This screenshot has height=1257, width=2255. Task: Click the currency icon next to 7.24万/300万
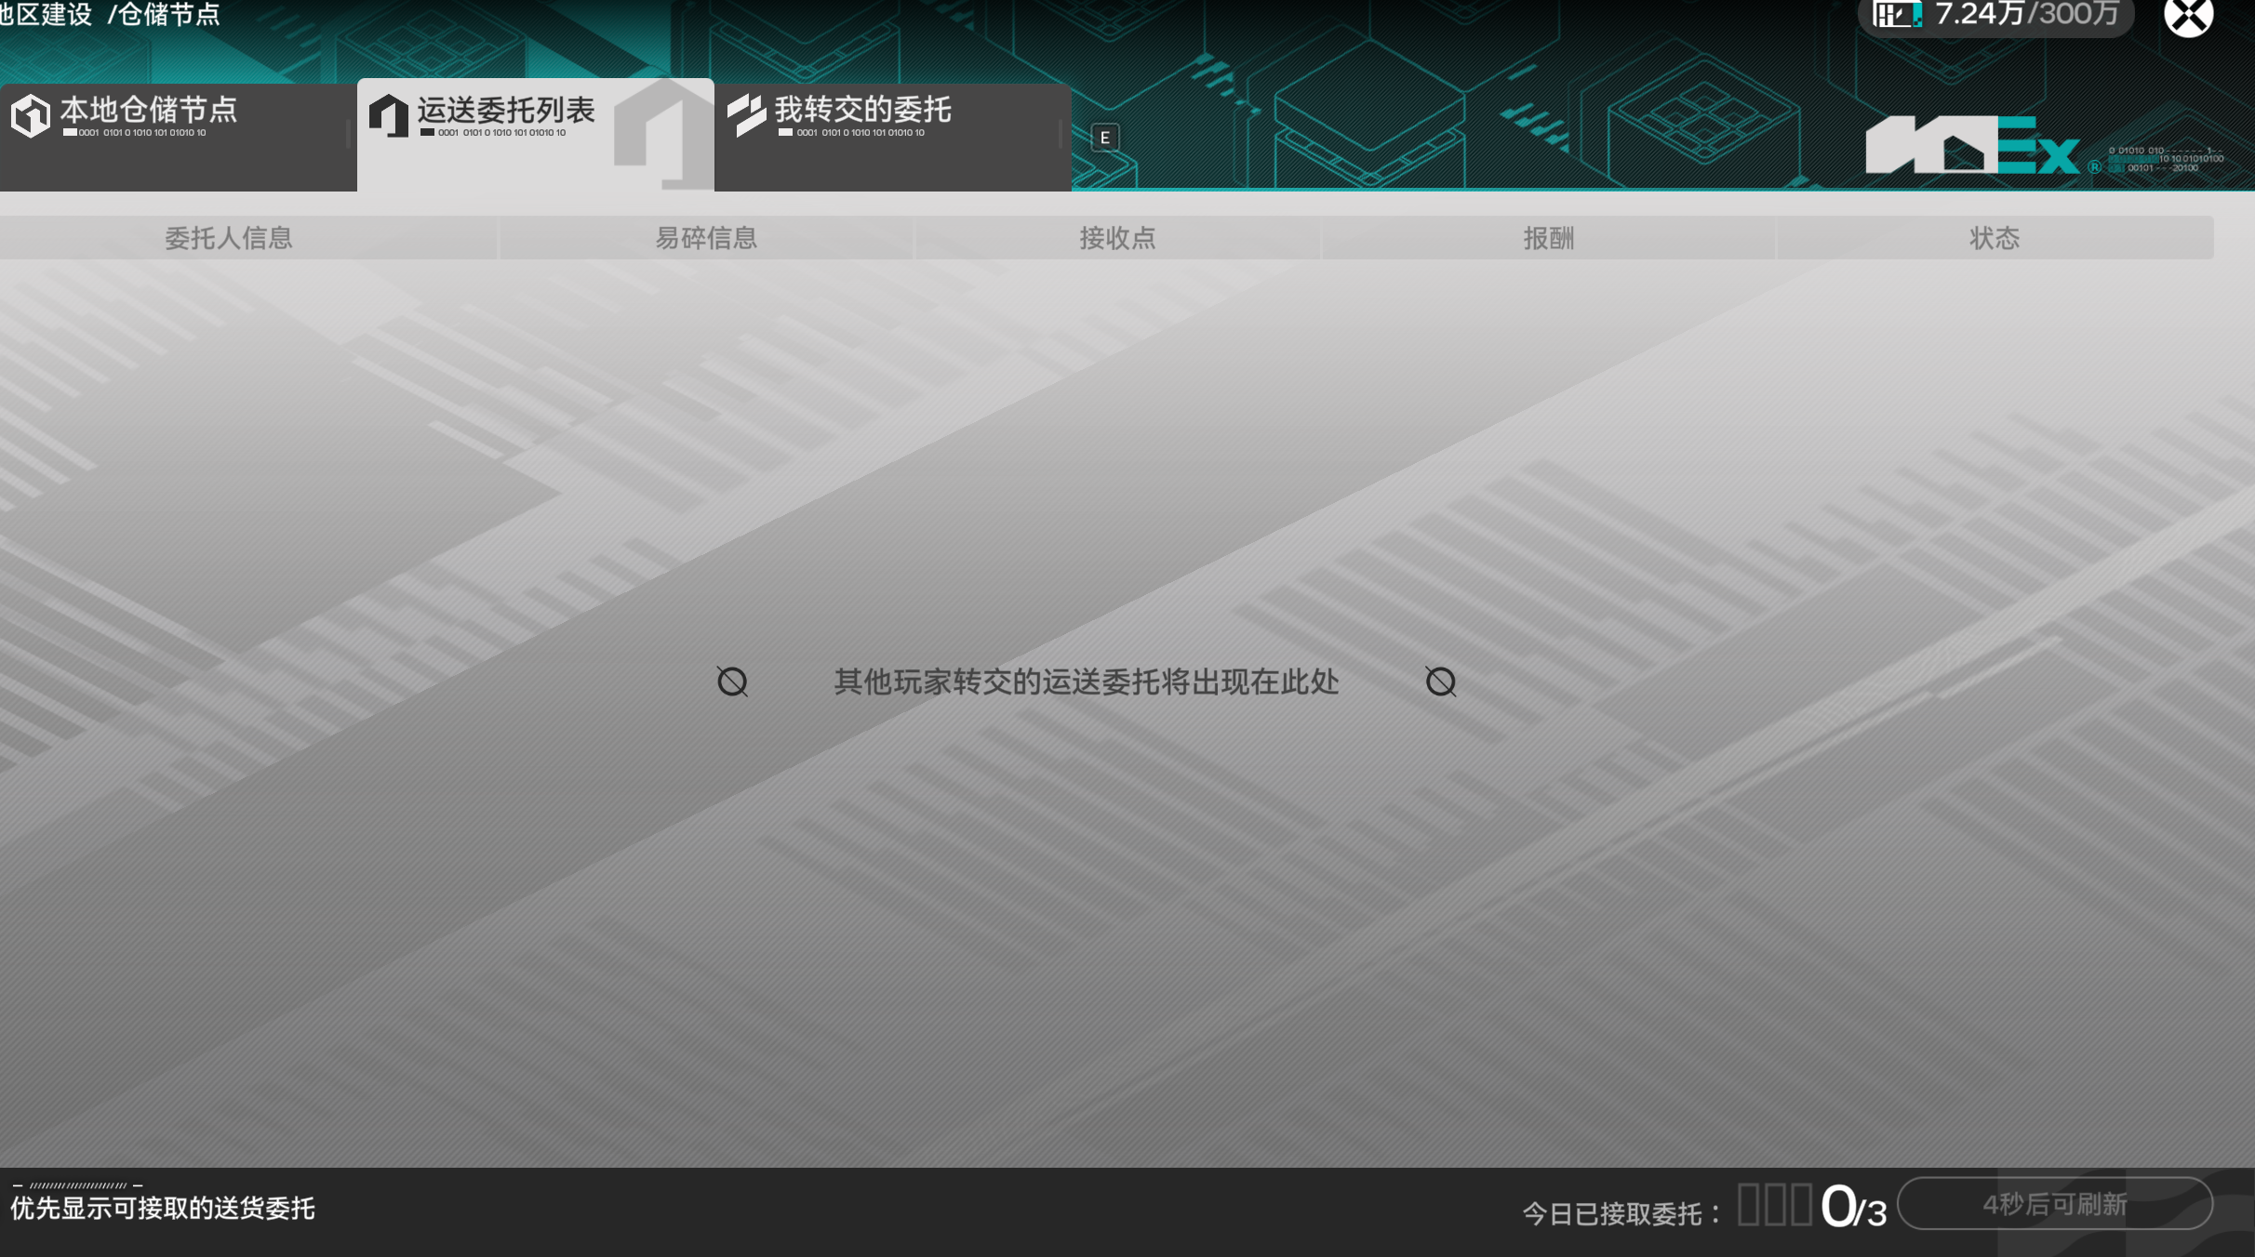[x=1898, y=15]
